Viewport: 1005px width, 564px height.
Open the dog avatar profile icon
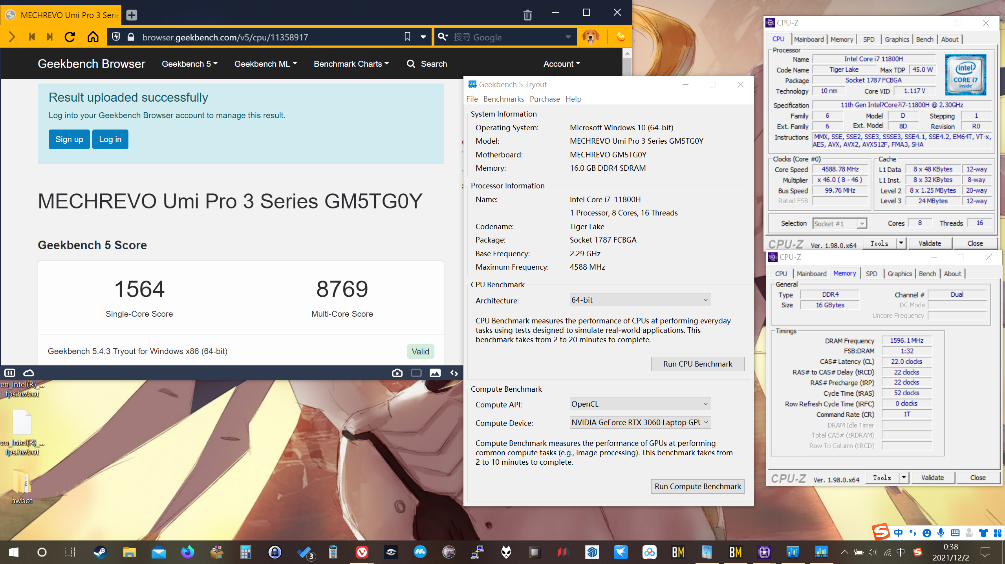[x=590, y=37]
